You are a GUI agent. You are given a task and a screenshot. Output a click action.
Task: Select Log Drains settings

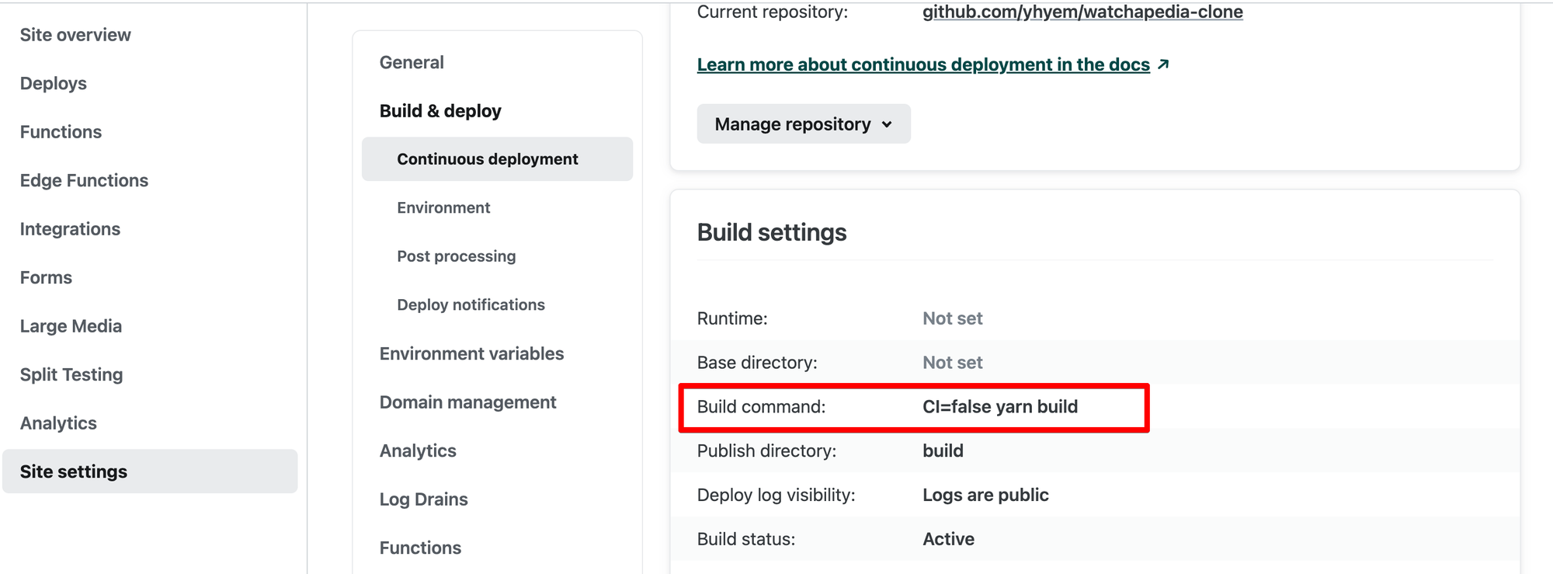[423, 499]
